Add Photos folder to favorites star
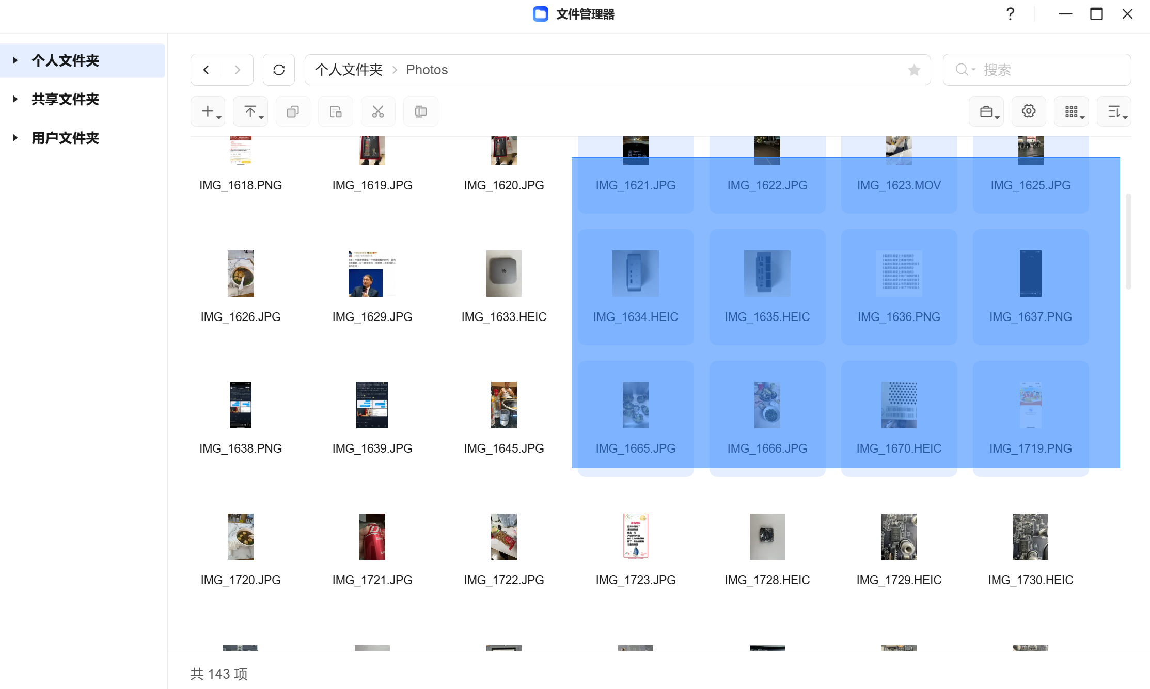The width and height of the screenshot is (1150, 689). pyautogui.click(x=914, y=70)
